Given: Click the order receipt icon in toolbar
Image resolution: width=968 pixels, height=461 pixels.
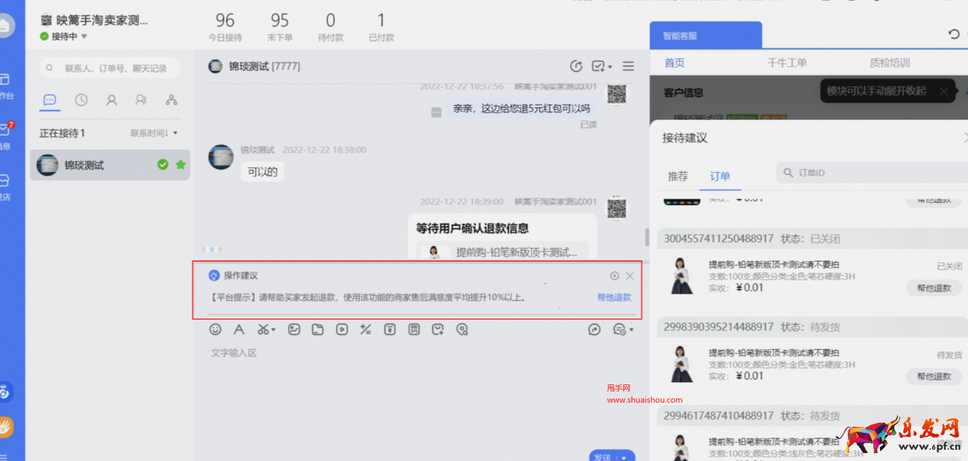Looking at the screenshot, I should pyautogui.click(x=414, y=329).
